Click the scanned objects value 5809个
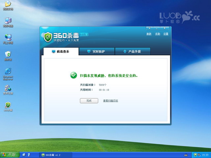This screenshot has width=211, height=158. [103, 85]
